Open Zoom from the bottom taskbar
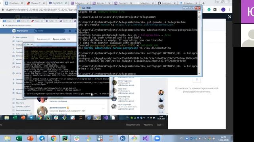Screen dimensions: 254x142 pos(157,138)
